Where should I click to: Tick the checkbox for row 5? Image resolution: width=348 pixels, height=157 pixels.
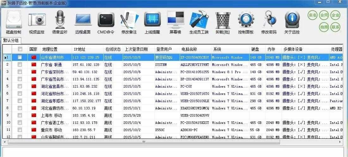pyautogui.click(x=20, y=86)
